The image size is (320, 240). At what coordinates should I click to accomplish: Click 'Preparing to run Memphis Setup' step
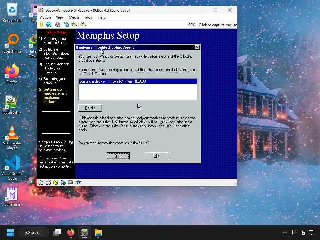pyautogui.click(x=53, y=41)
